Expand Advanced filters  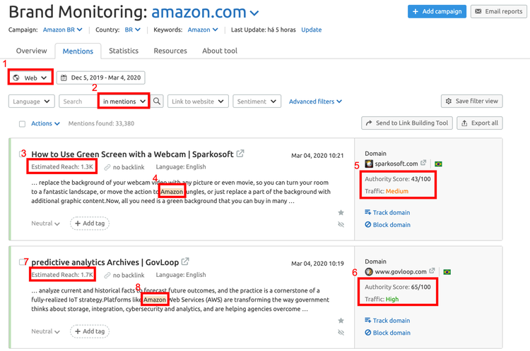[x=315, y=101]
